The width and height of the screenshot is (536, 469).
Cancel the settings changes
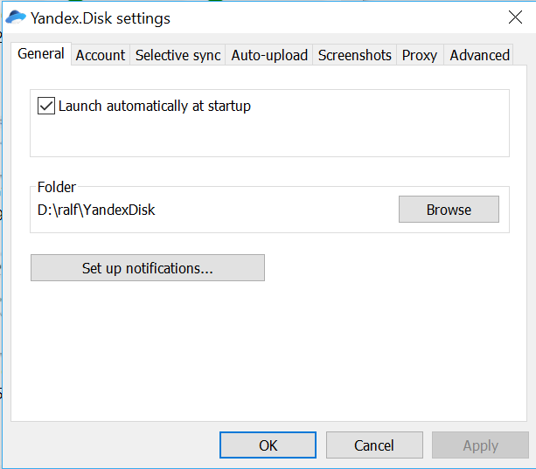tap(374, 445)
